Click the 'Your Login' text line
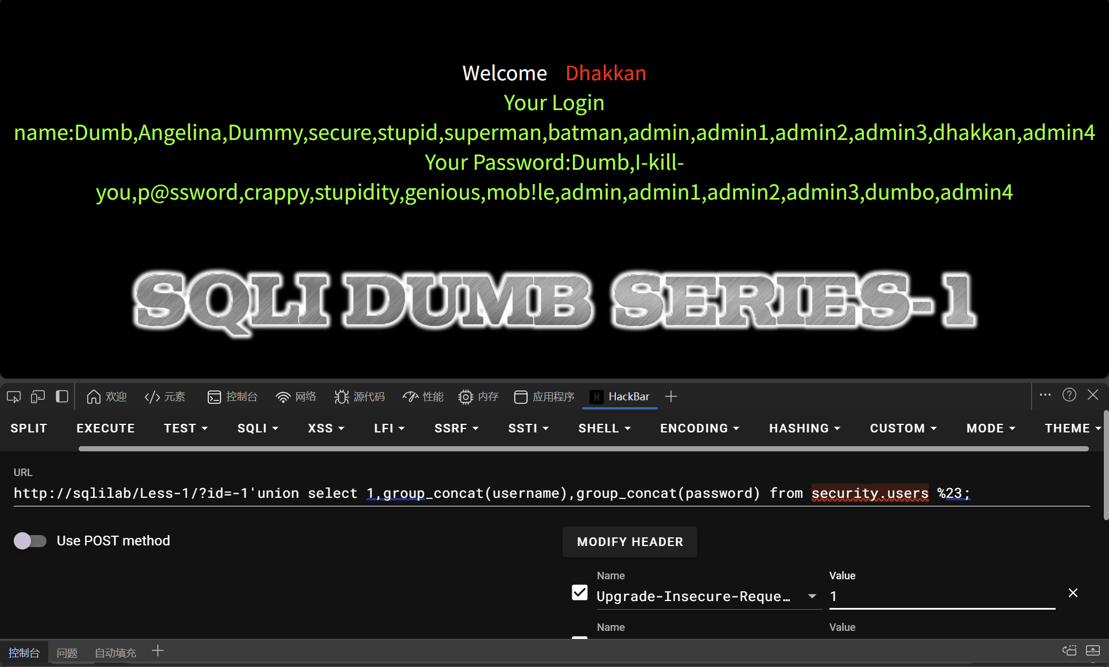1109x667 pixels. pyautogui.click(x=554, y=103)
